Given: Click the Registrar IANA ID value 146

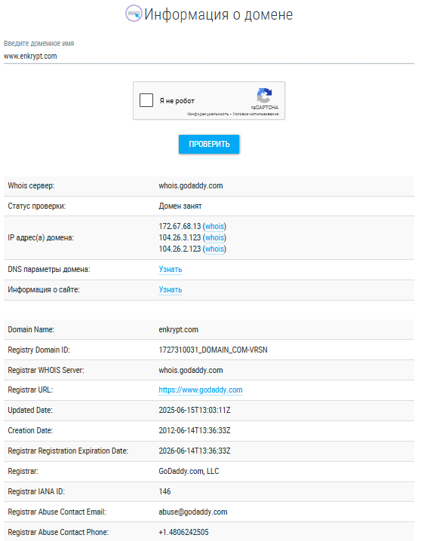Looking at the screenshot, I should click(x=164, y=492).
